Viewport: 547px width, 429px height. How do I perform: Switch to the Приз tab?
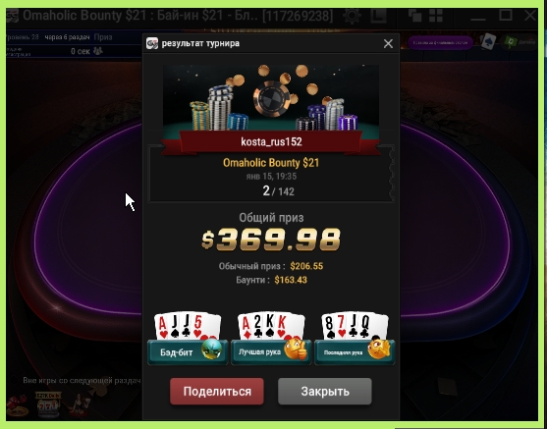tap(103, 37)
